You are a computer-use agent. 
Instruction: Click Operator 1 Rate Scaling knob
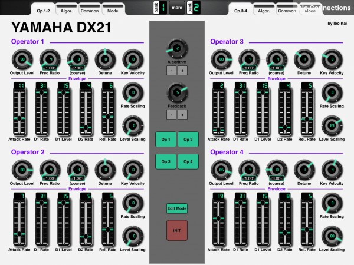(133, 92)
